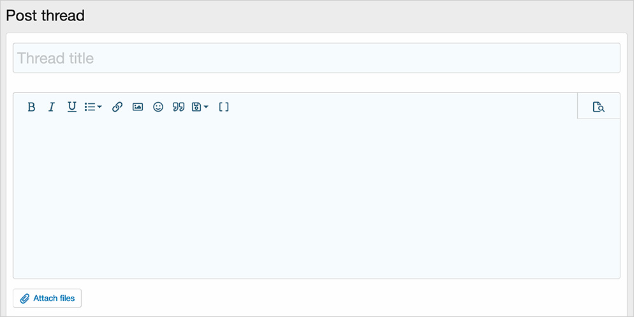Insert a quote block

179,107
